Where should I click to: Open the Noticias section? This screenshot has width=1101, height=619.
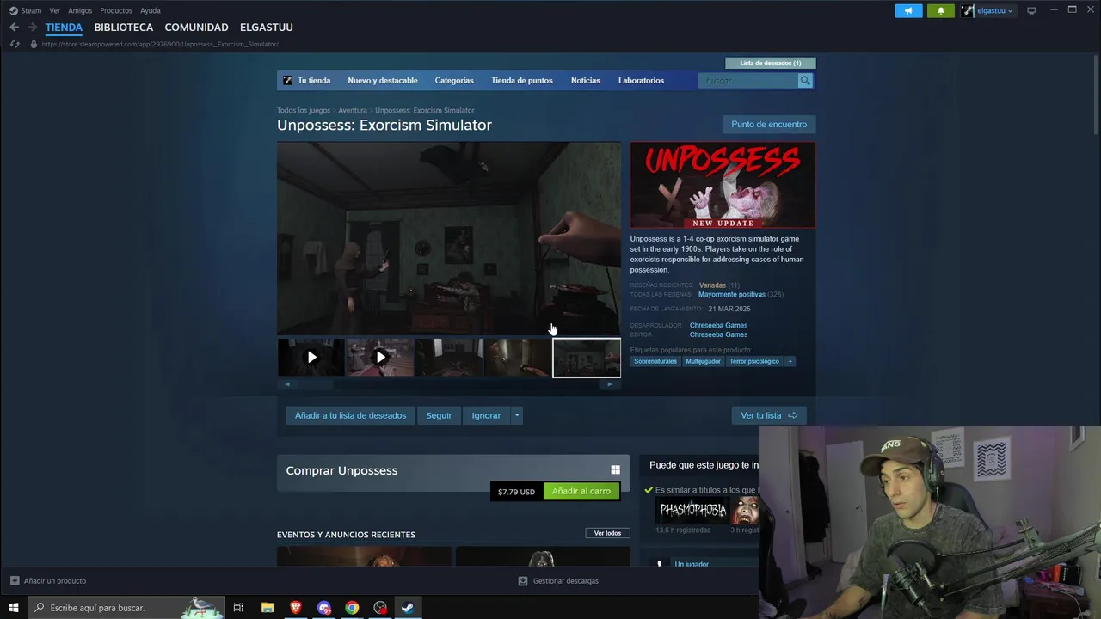coord(586,81)
